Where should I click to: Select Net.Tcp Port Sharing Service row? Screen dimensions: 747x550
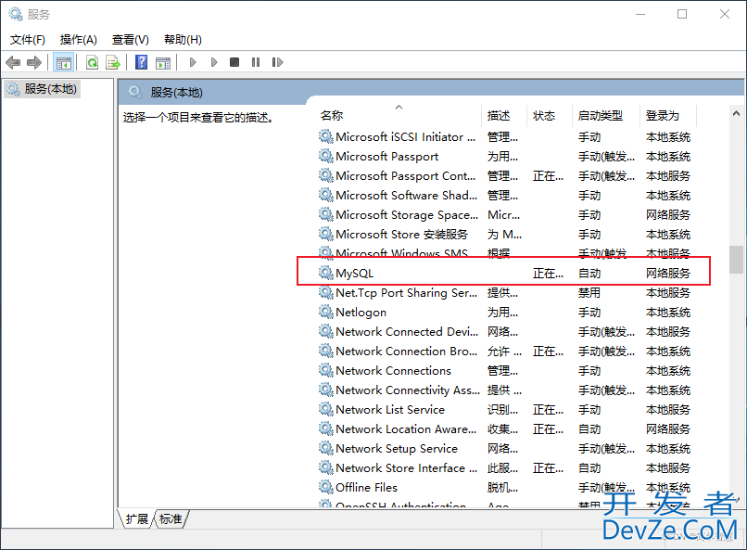[504, 293]
